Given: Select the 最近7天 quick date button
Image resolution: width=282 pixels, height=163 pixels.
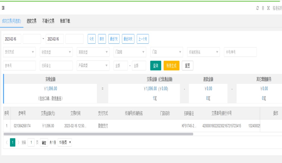Looking at the screenshot, I should click(x=114, y=39).
